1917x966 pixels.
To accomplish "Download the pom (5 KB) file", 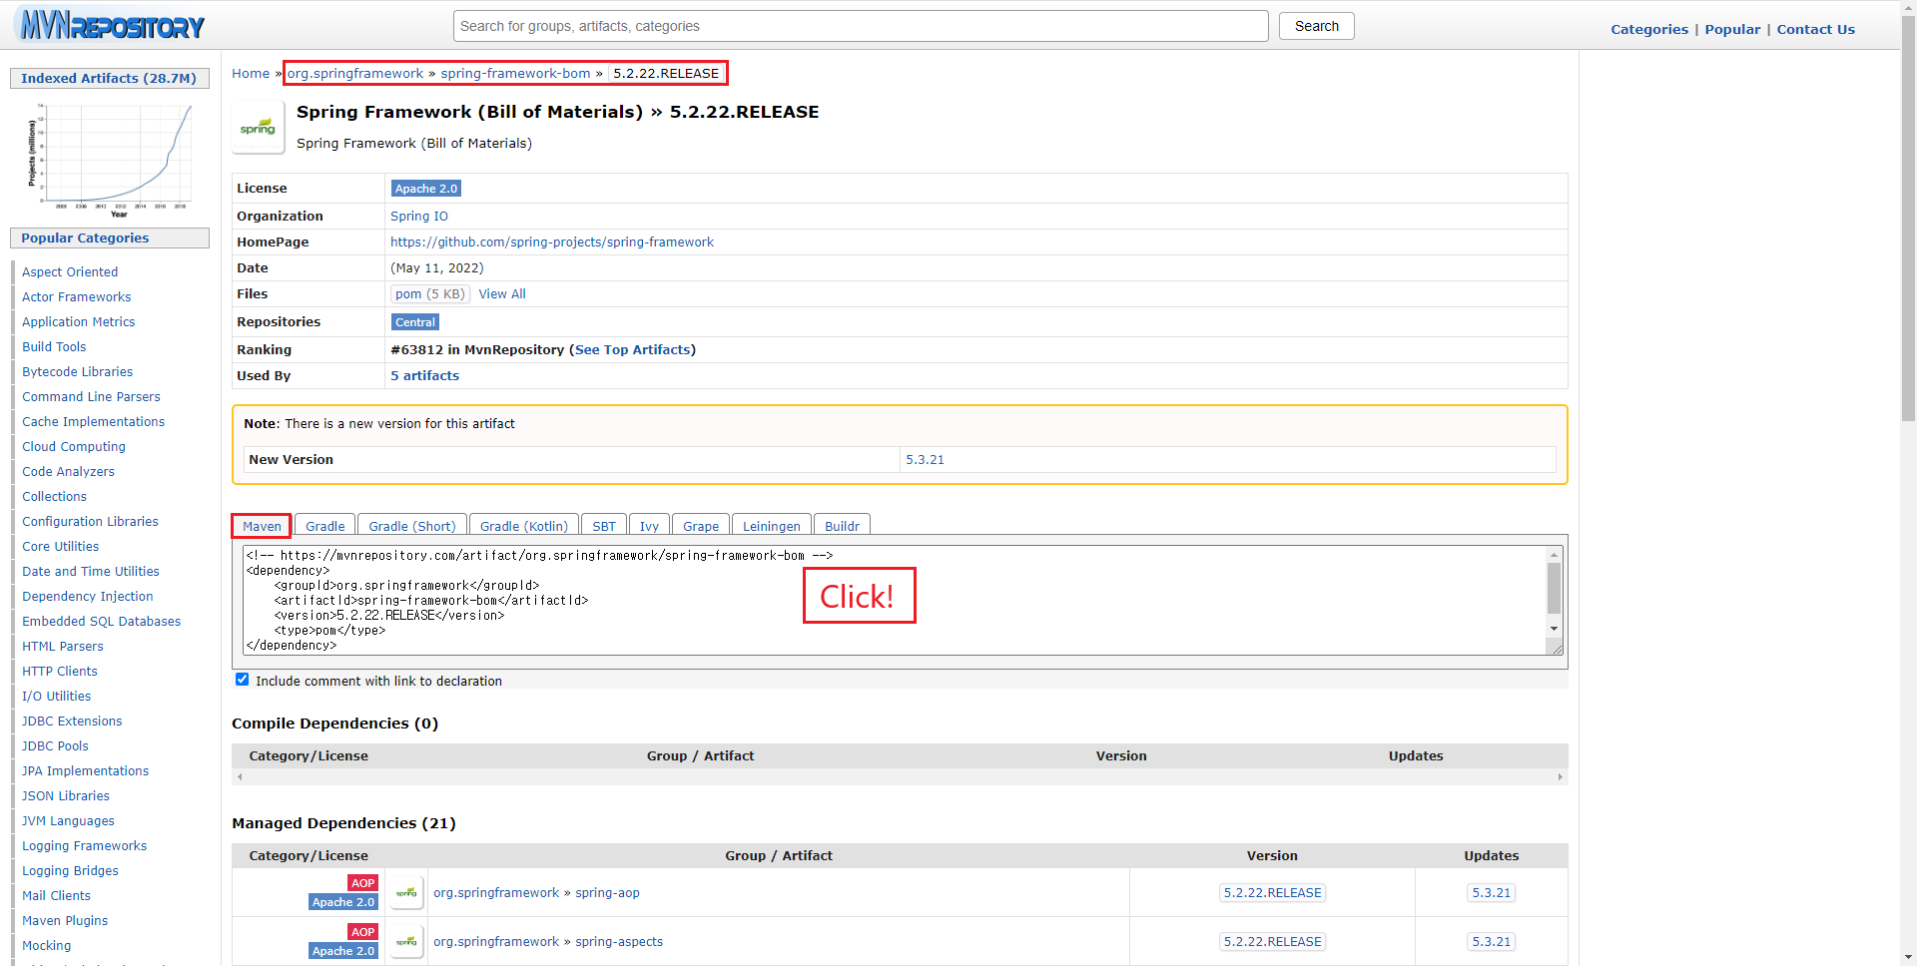I will coord(429,293).
